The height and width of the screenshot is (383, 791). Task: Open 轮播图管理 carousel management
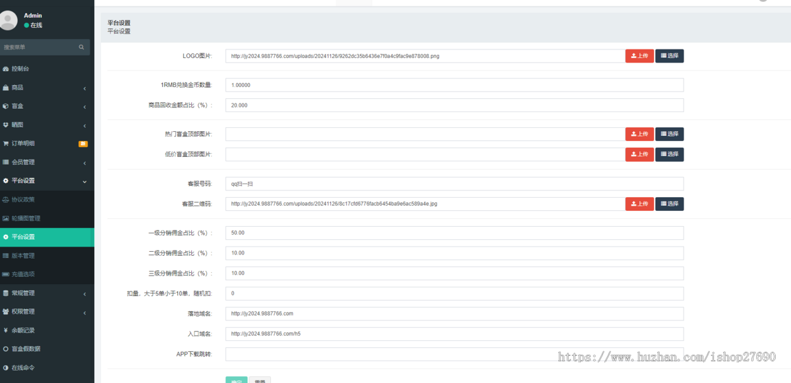coord(26,218)
